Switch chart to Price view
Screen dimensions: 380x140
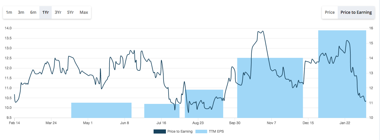(330, 12)
